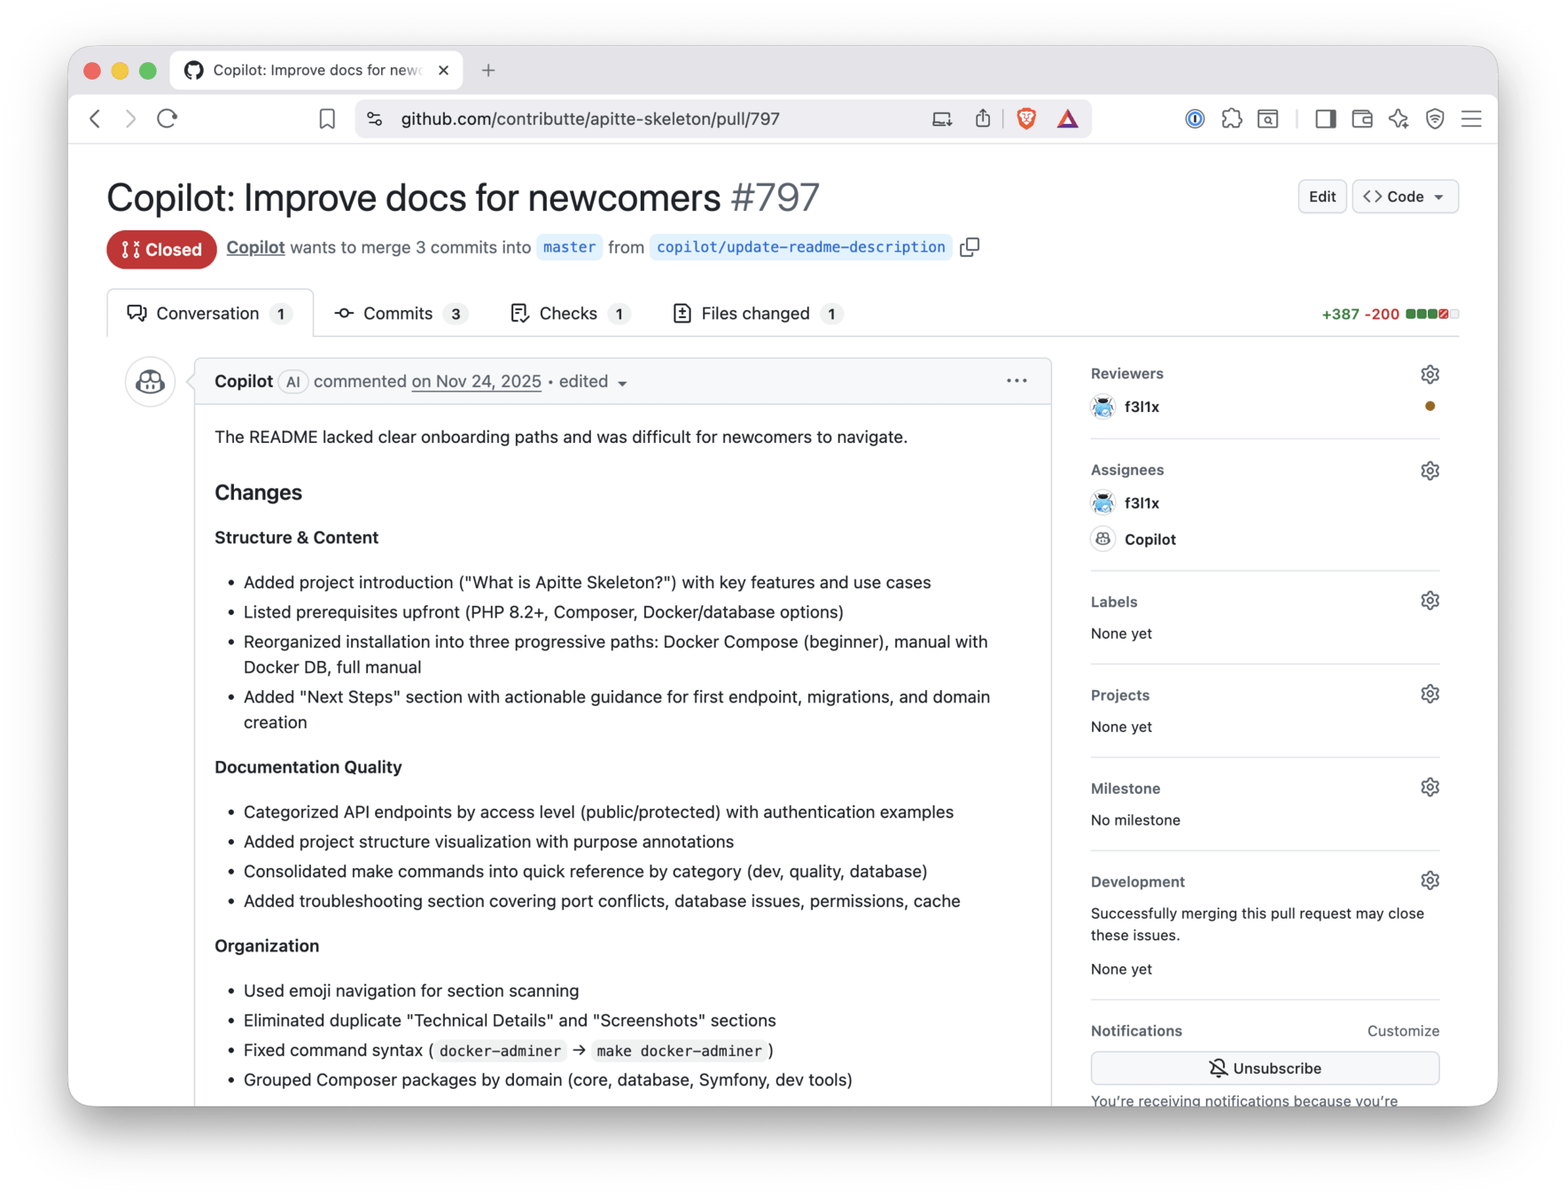Open Leo AI sparkle icon
The width and height of the screenshot is (1566, 1196).
[1398, 119]
